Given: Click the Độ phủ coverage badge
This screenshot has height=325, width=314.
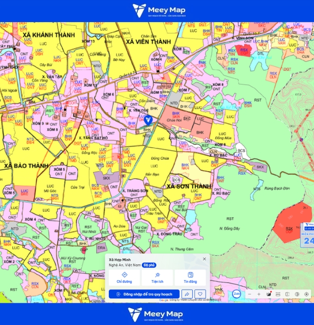Looking at the screenshot, I should point(149,265).
